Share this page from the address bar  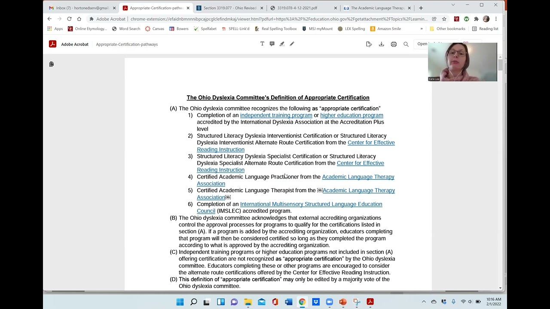click(x=434, y=19)
